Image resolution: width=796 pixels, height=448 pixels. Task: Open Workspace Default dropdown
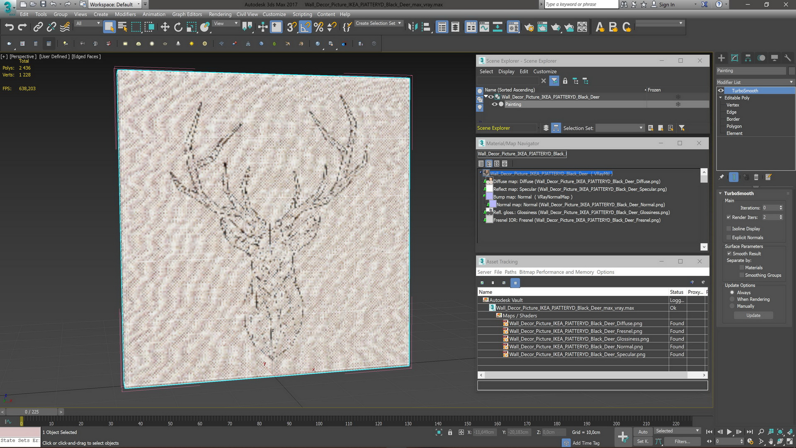pyautogui.click(x=115, y=5)
